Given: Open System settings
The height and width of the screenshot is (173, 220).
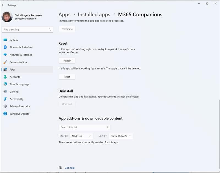Looking at the screenshot, I should 27,40.
